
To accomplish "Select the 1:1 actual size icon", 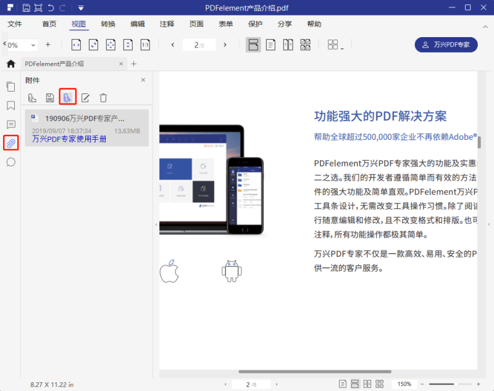I will (x=145, y=45).
